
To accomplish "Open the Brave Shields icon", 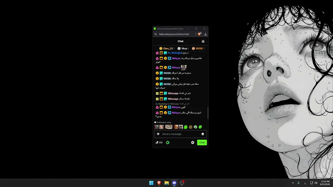I will click(x=200, y=34).
